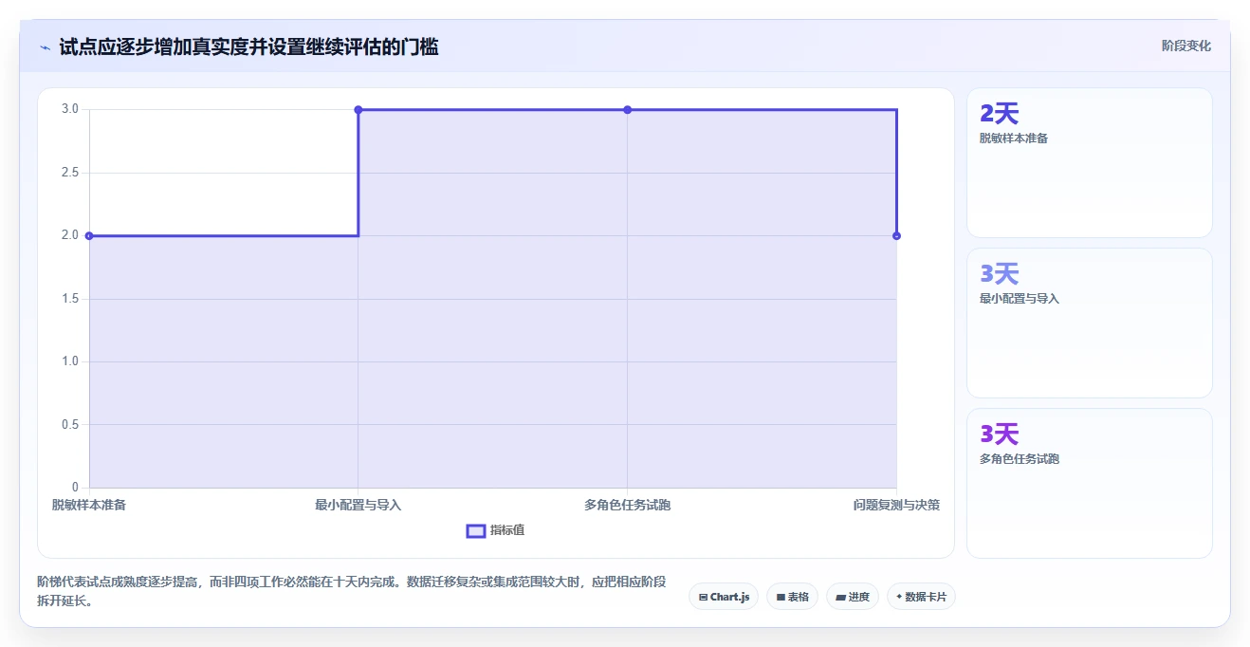Click the 3天 value above 多角色任务试跑 caption

coord(999,434)
